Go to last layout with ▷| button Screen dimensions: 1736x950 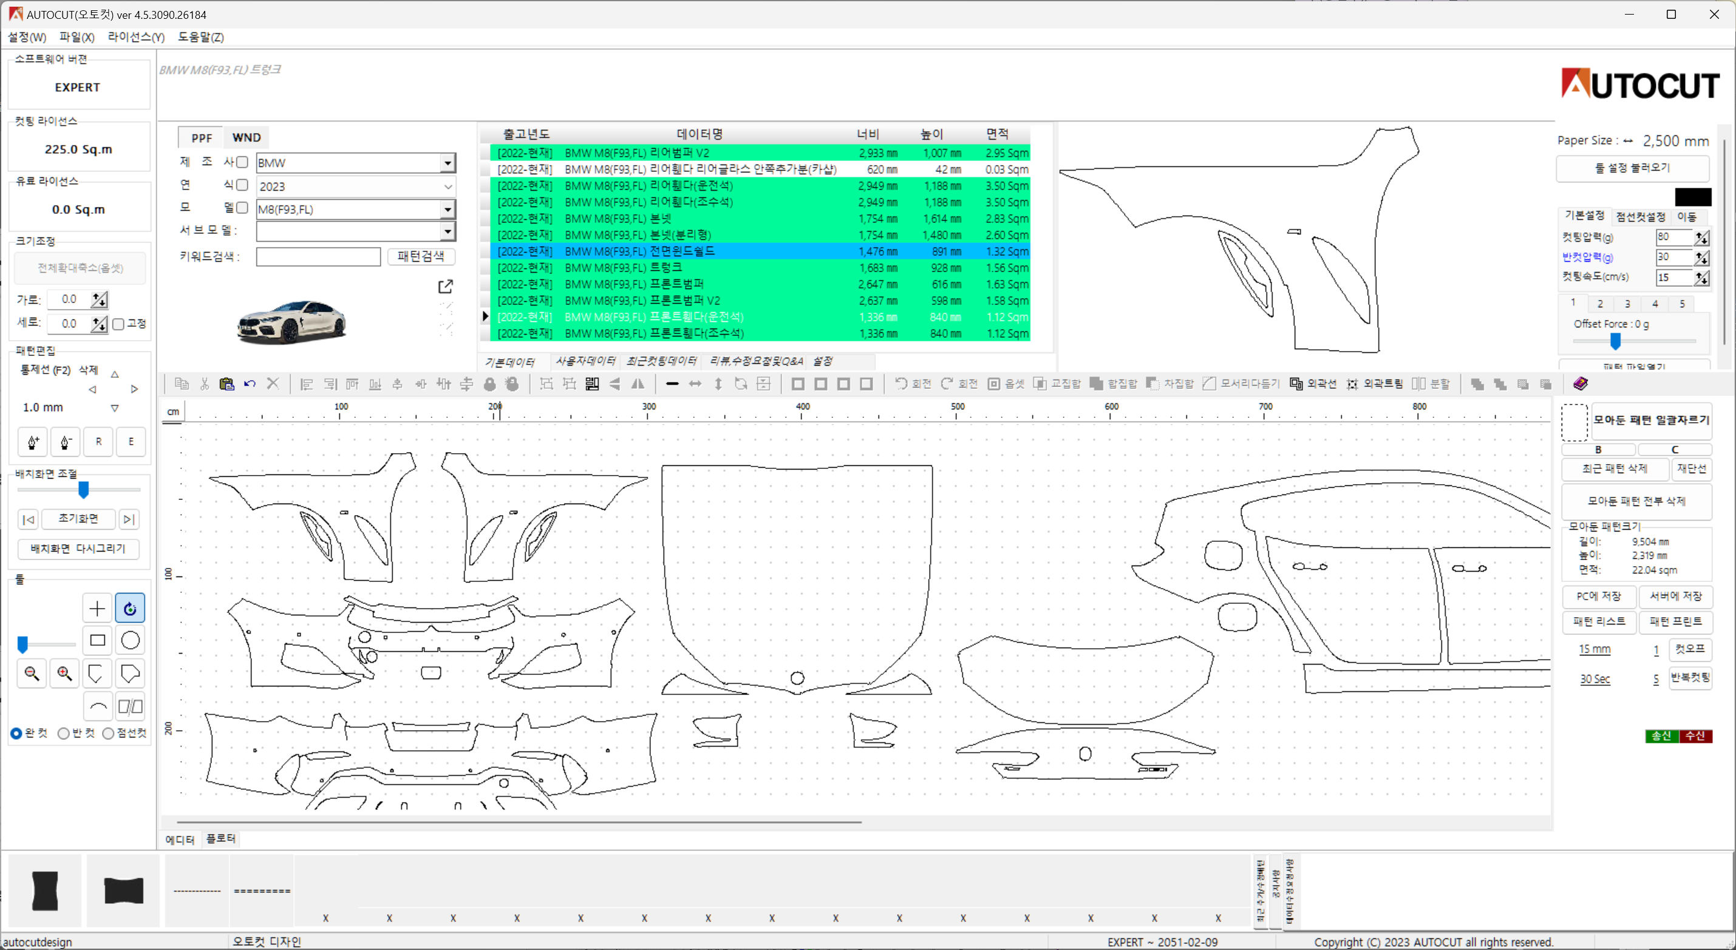click(129, 519)
